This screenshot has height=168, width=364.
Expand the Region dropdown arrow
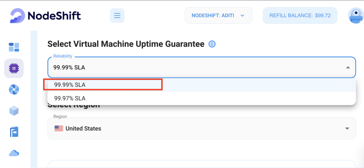[347, 129]
